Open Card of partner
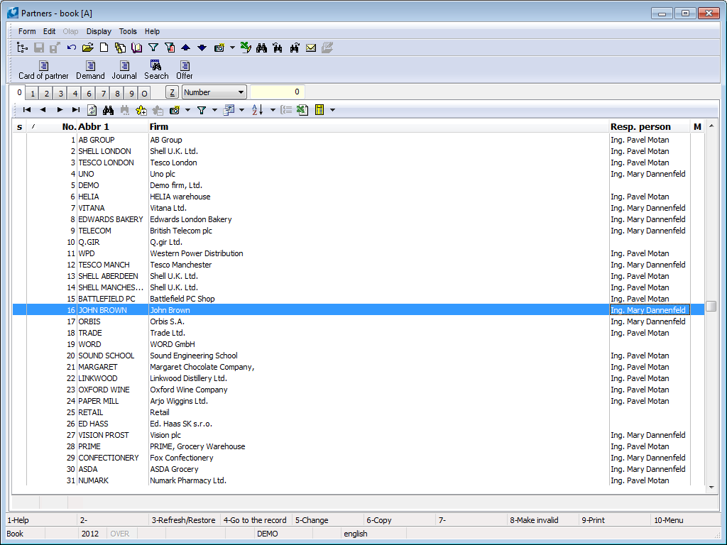Screen dimensions: 727x545 coord(43,70)
